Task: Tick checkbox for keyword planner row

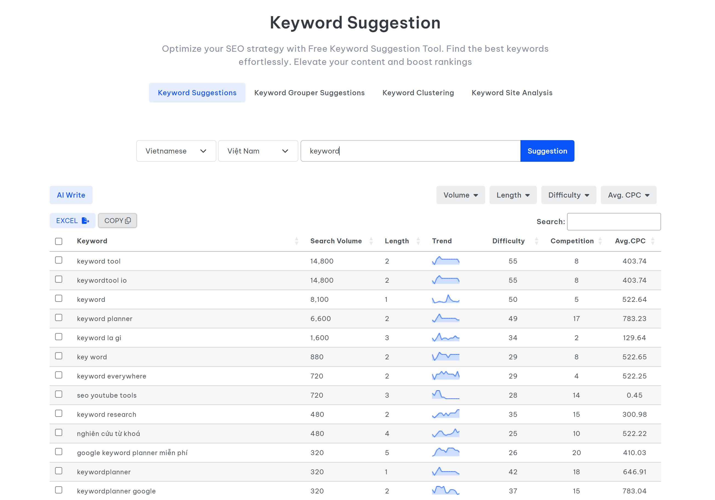Action: [59, 318]
